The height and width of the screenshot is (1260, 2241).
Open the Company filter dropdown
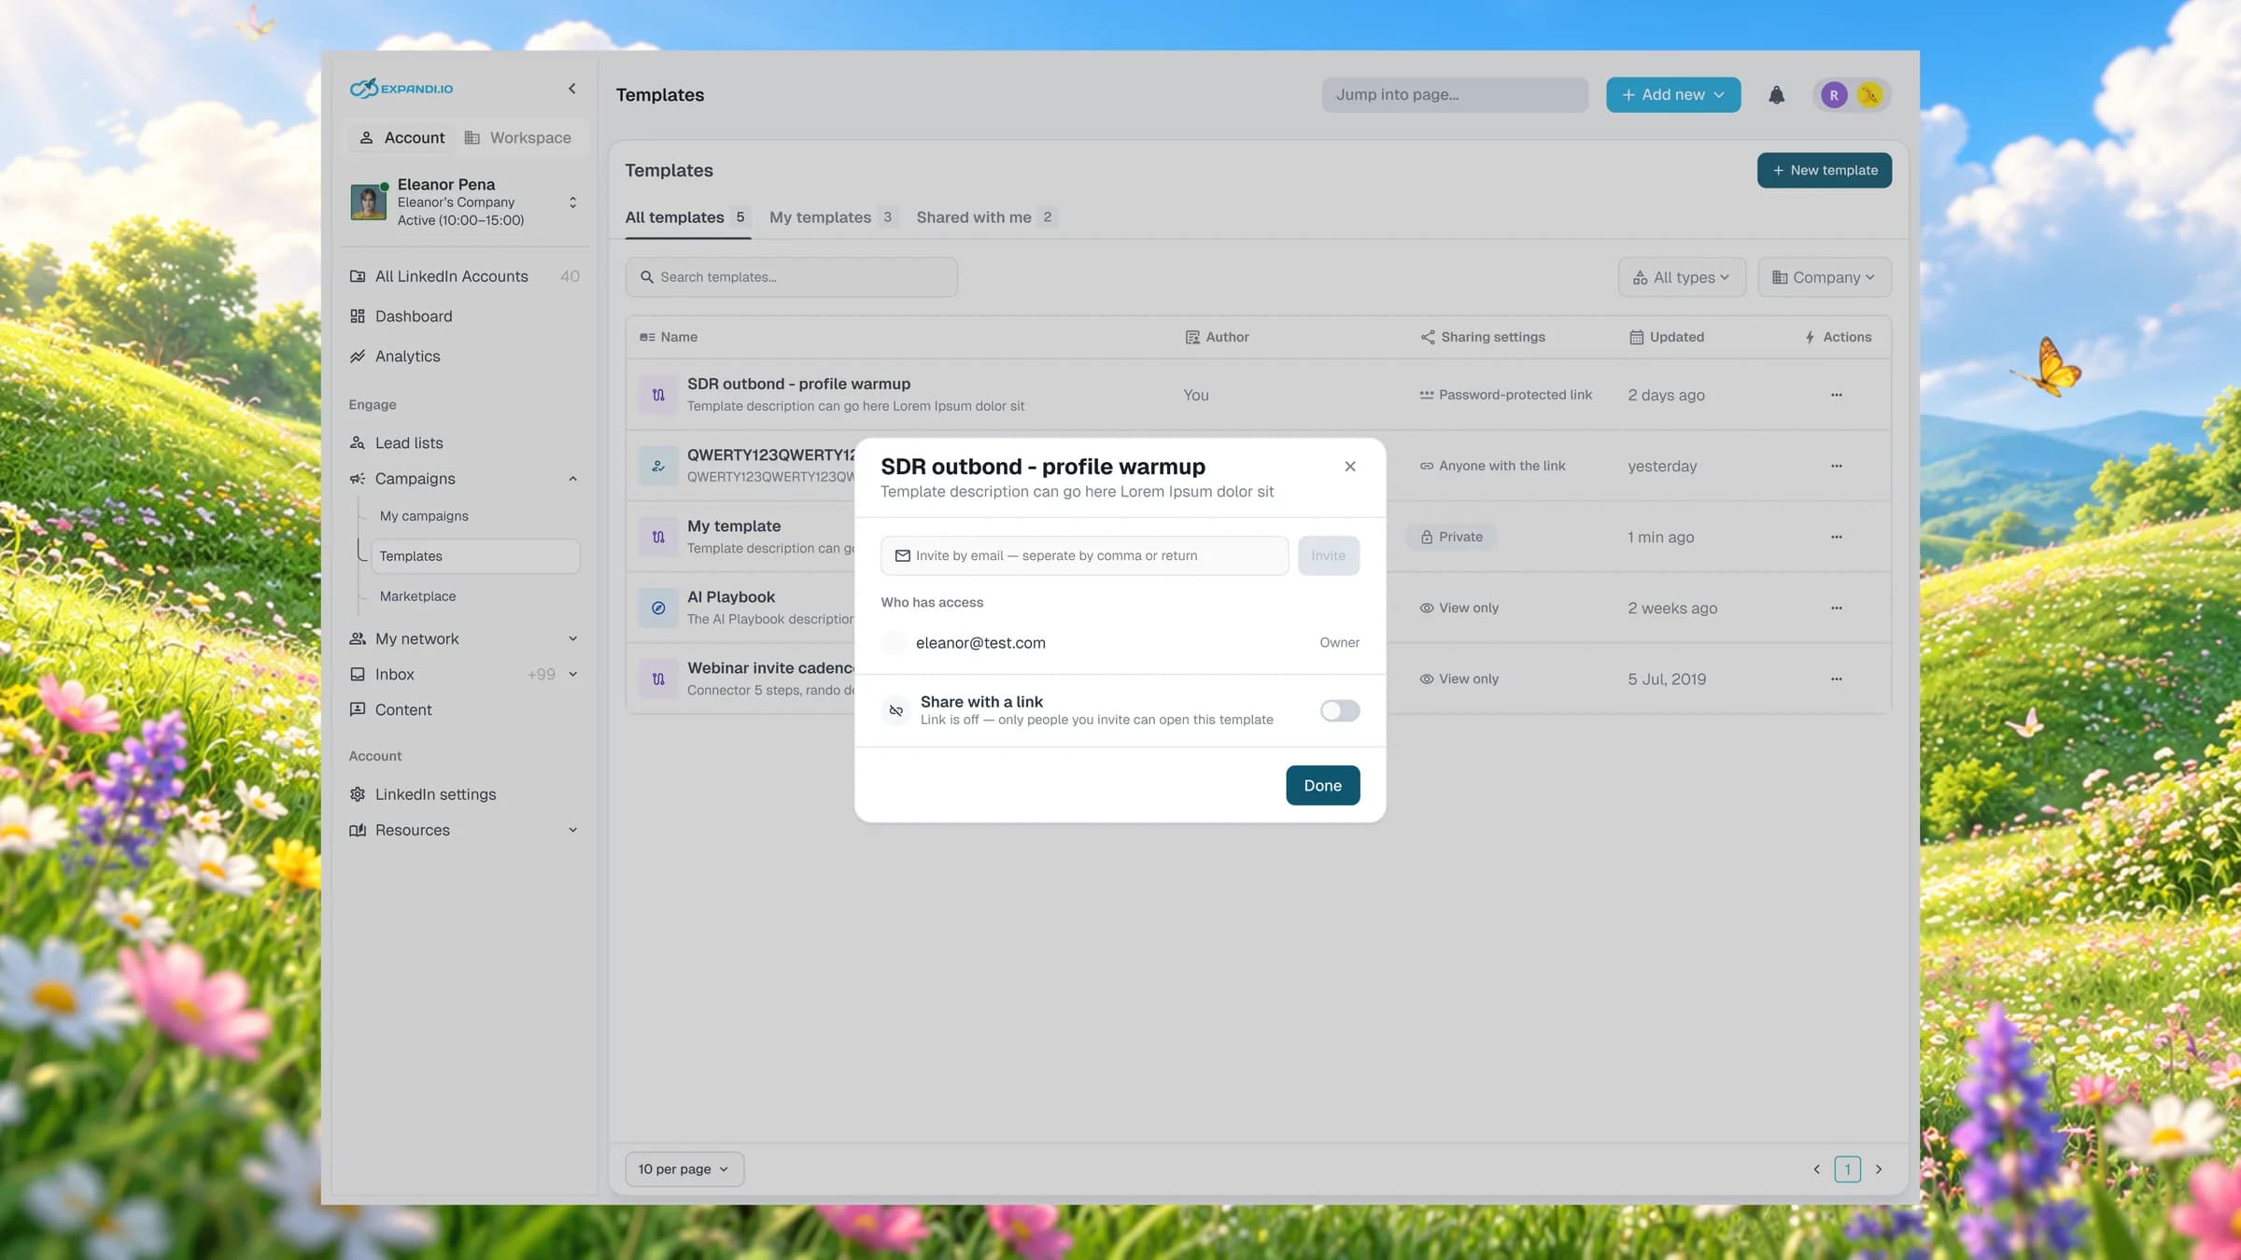(1824, 277)
